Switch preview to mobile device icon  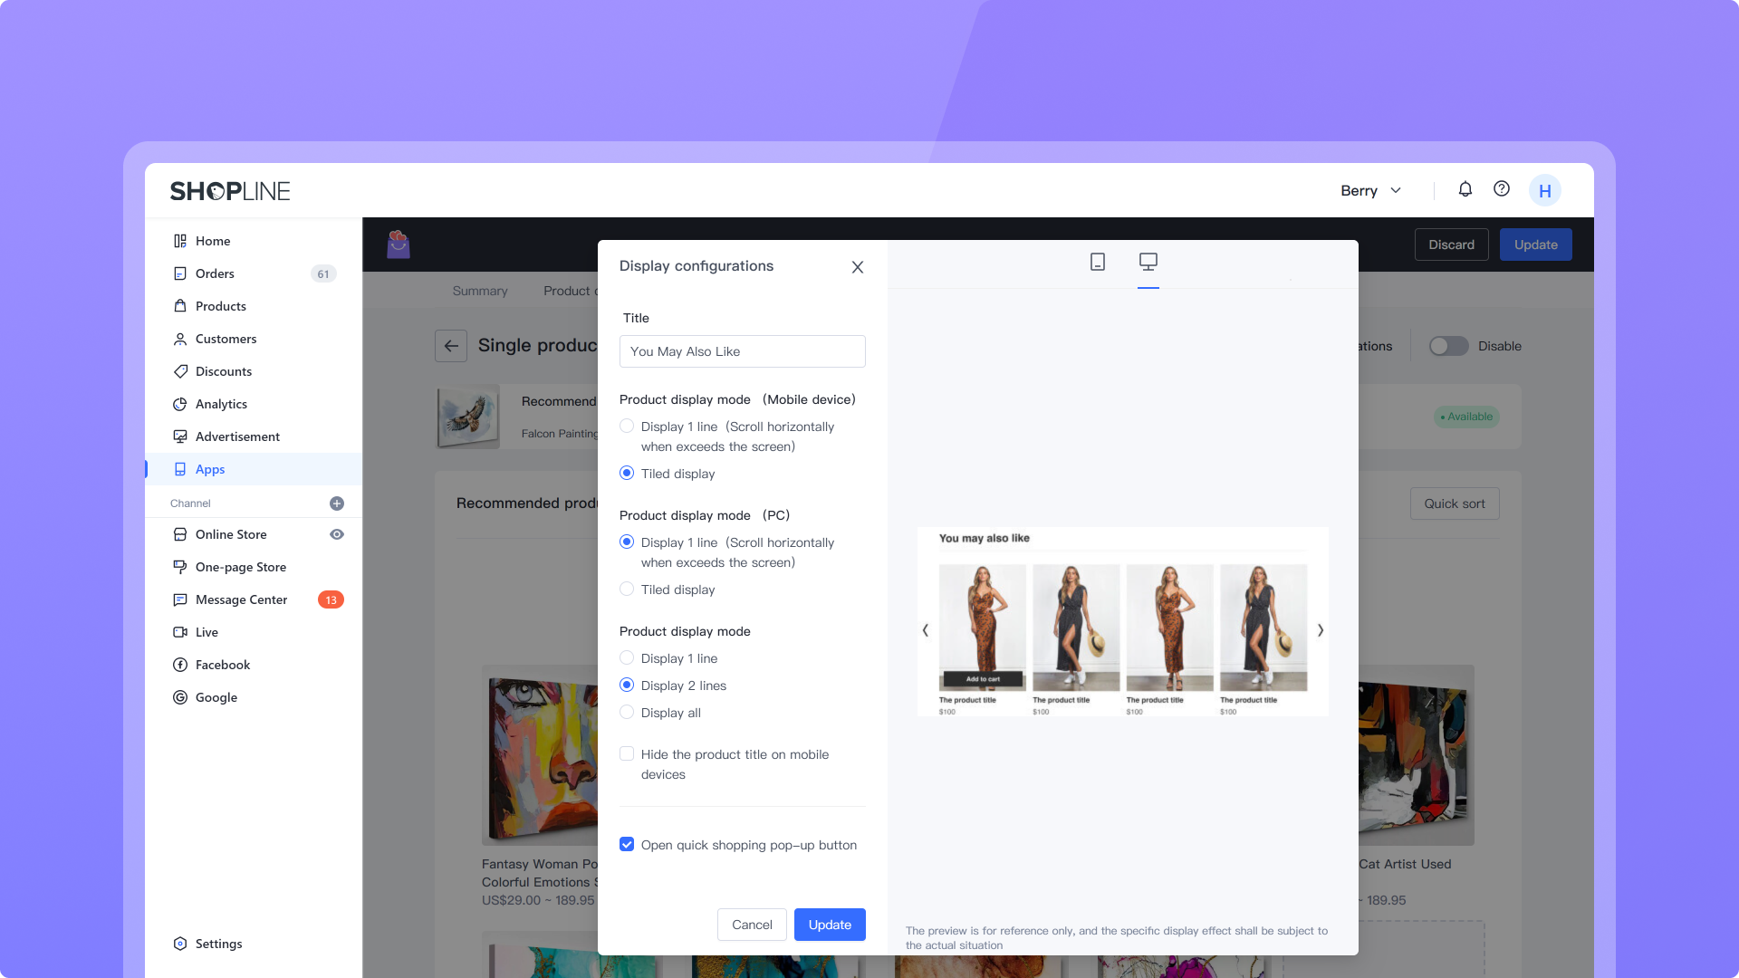tap(1098, 262)
